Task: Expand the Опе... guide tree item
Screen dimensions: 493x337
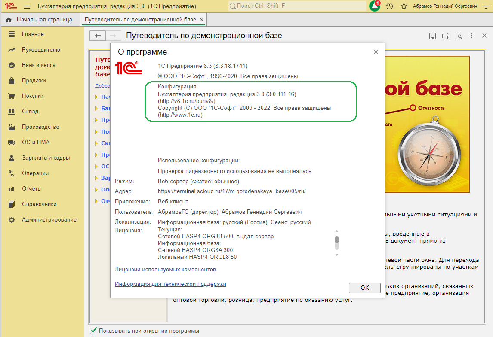Action: 96,190
